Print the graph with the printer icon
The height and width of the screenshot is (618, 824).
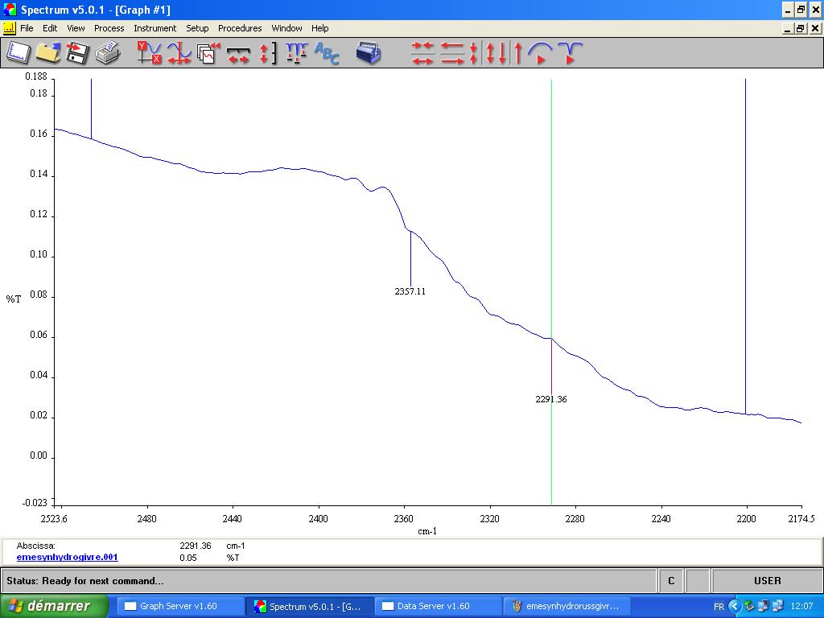(x=107, y=53)
